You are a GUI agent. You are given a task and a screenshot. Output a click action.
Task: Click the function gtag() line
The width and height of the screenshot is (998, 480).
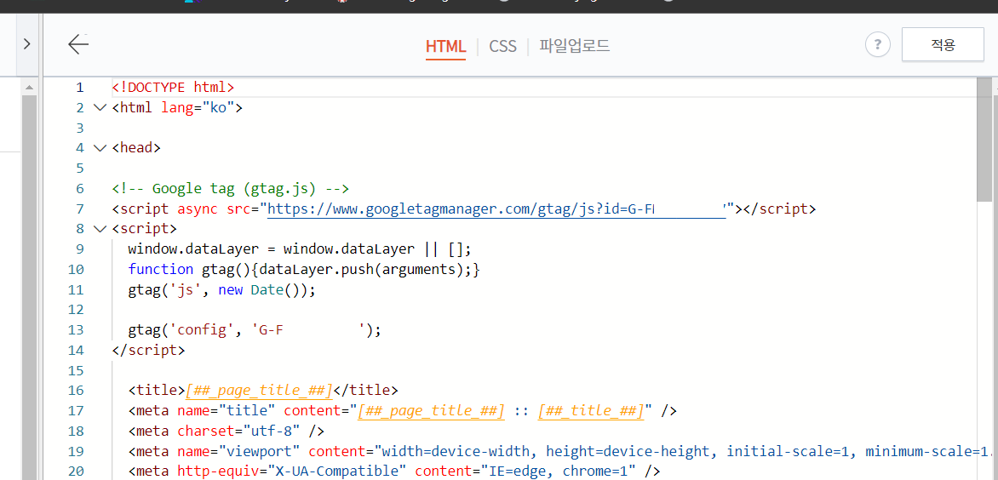point(304,270)
